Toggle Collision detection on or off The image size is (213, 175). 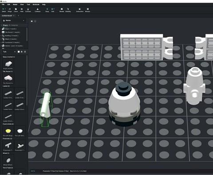click(x=38, y=10)
